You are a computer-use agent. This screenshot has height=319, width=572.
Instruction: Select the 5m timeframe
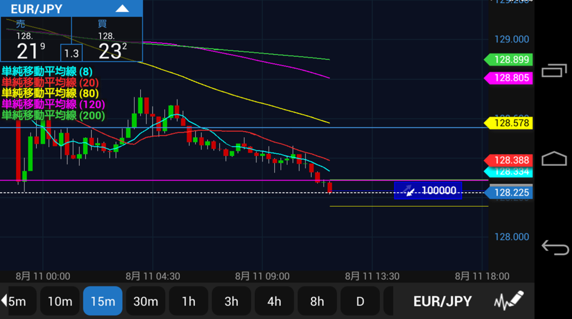[x=19, y=301]
